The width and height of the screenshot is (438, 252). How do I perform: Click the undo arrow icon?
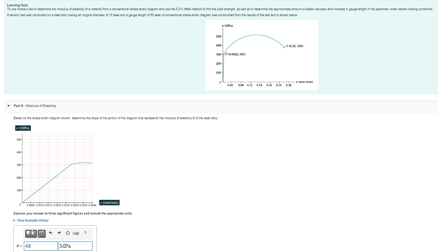(x=50, y=233)
